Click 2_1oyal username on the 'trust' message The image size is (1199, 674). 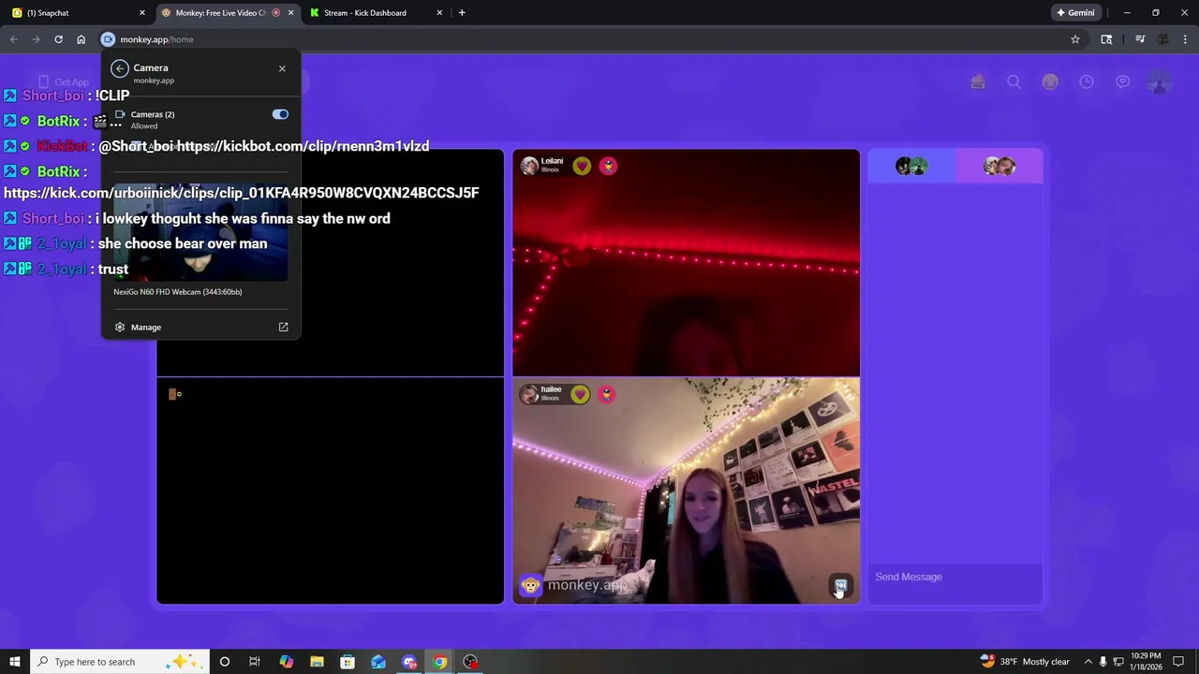point(62,269)
